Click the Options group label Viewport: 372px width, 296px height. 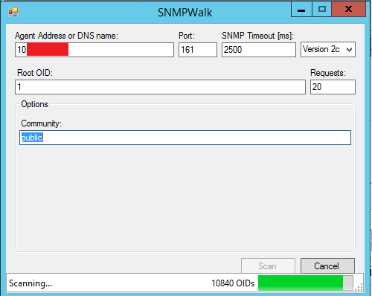click(34, 104)
